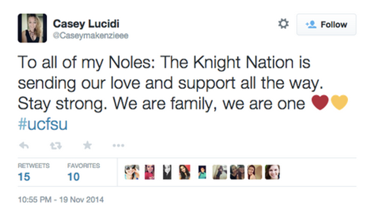Favorite the tweet with the star icon
Screen dimensions: 377x219
click(x=87, y=145)
